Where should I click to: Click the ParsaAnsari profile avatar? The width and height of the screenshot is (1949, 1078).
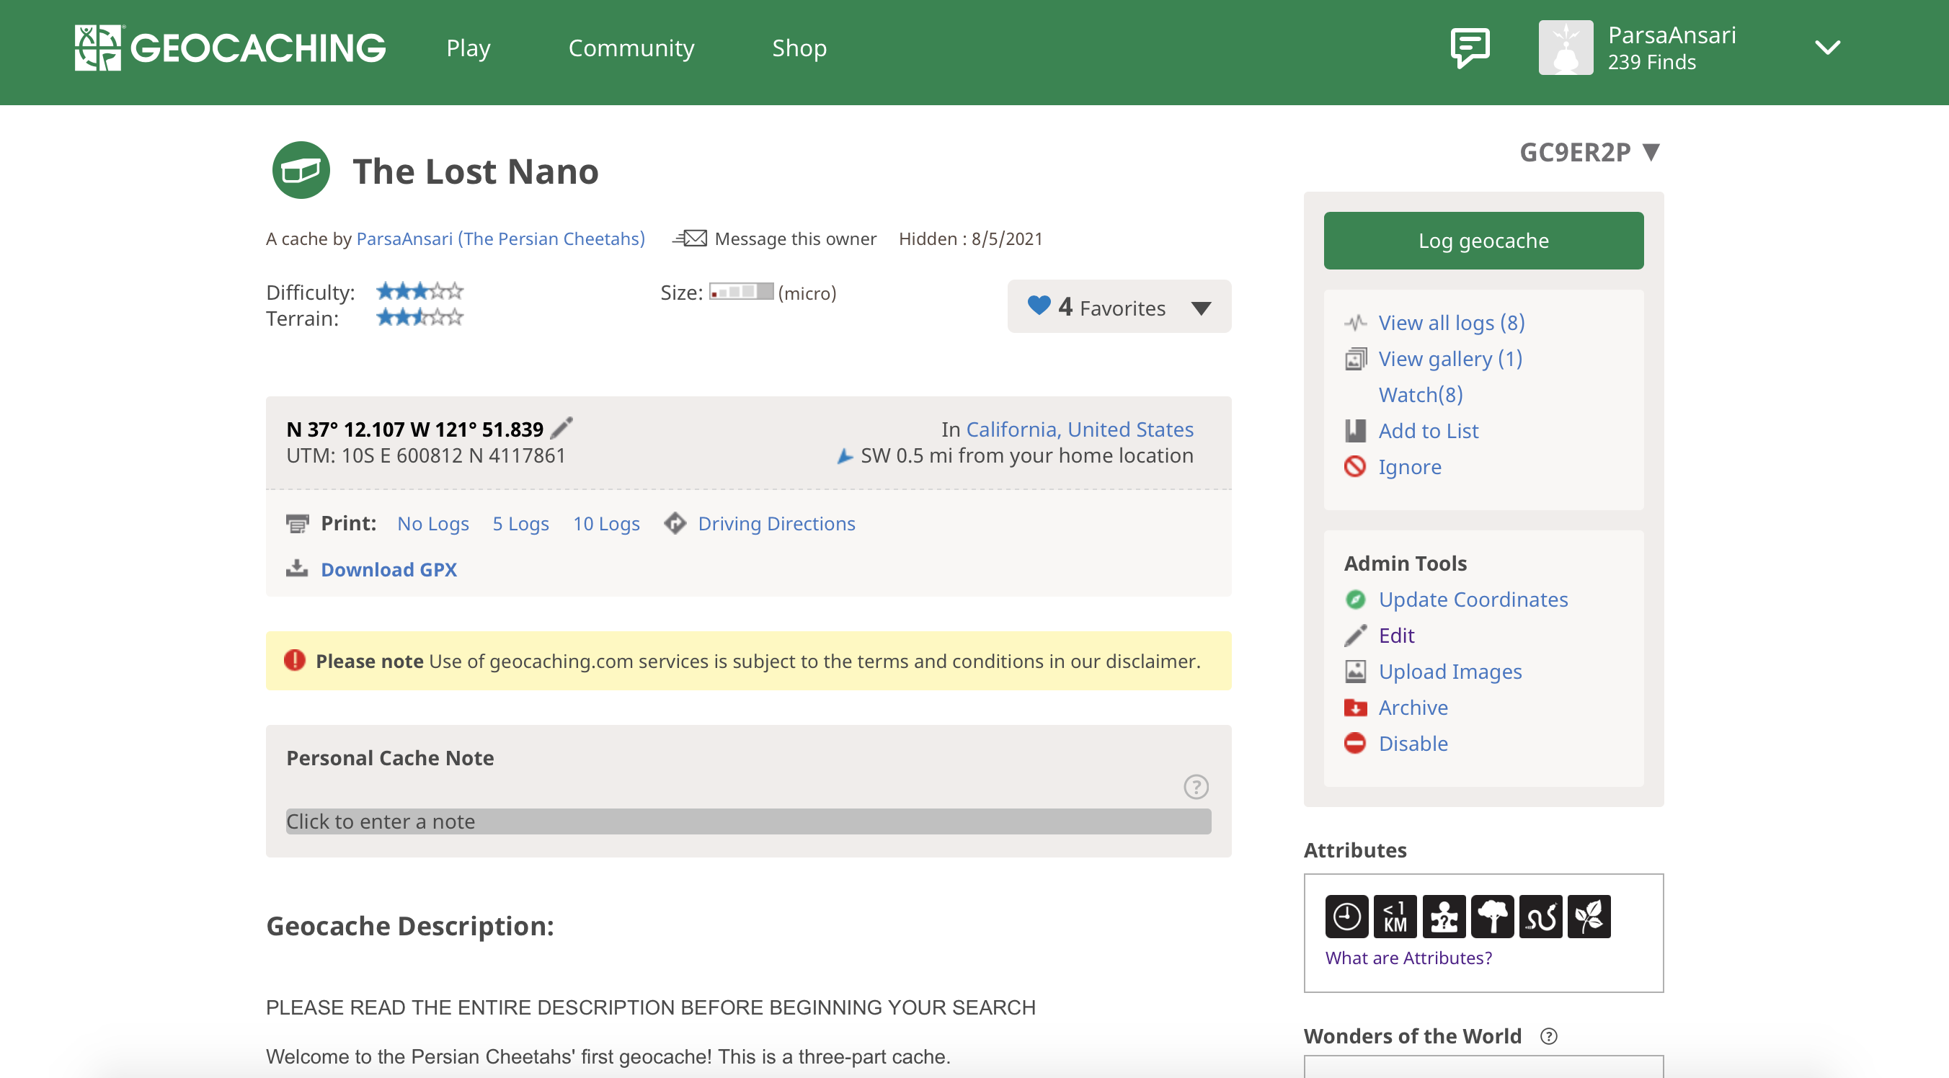tap(1566, 48)
